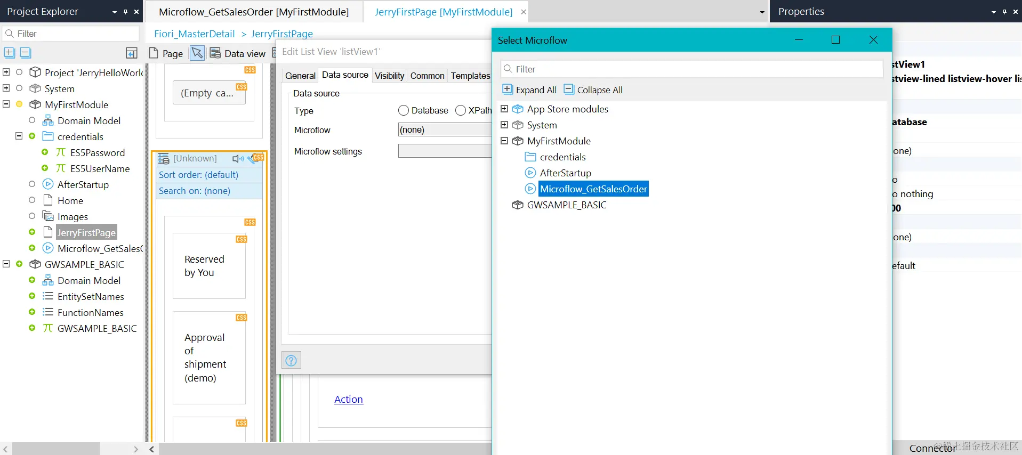Select Microflow_GetSalesOrder in Project Explorer
Image resolution: width=1022 pixels, height=455 pixels.
(x=100, y=248)
